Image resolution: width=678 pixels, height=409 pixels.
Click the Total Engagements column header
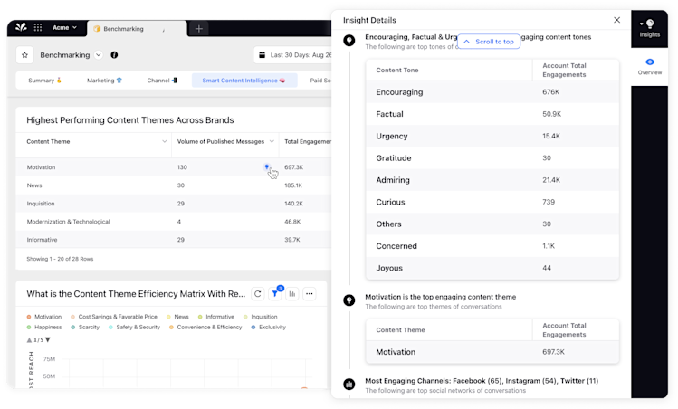(x=308, y=141)
